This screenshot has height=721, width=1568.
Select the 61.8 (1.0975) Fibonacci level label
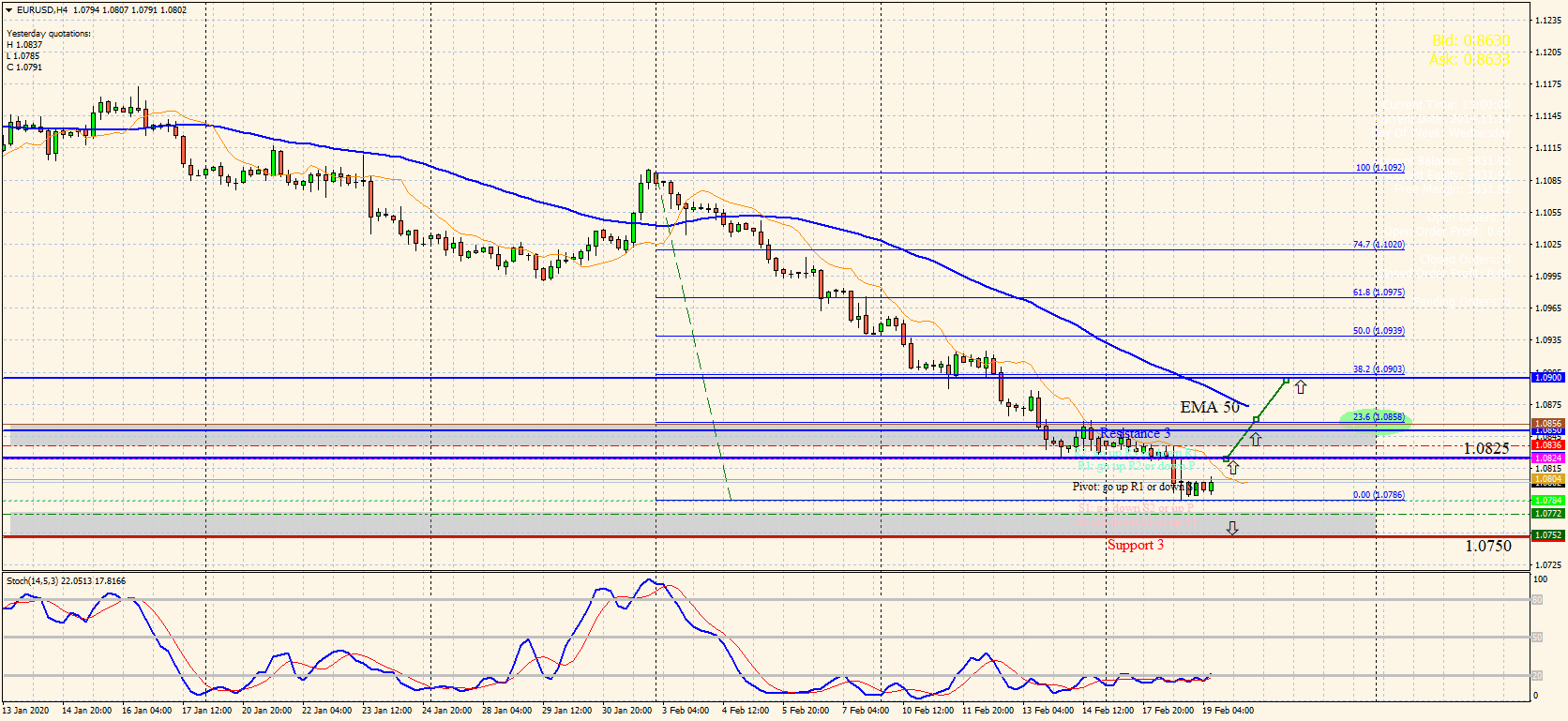coord(1378,293)
